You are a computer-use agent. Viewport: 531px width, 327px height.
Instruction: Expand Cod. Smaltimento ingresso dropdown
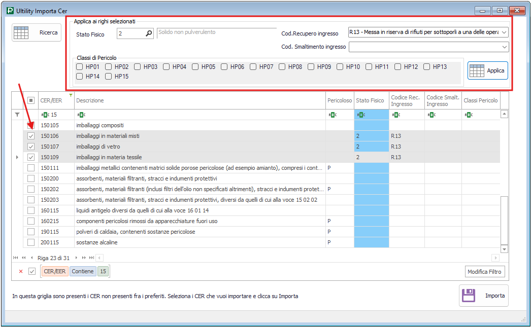pos(504,47)
